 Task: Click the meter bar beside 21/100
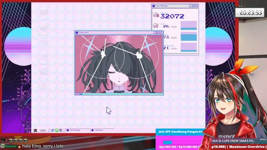tap(189, 47)
